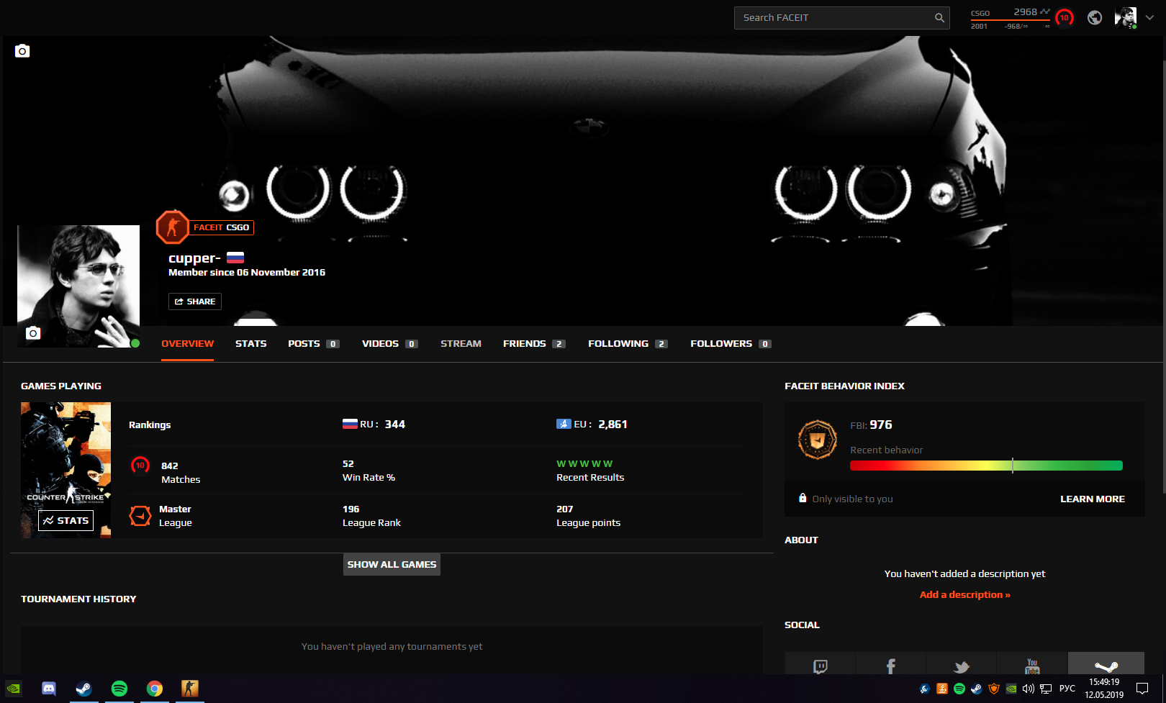Open the Twitch social link
This screenshot has width=1166, height=703.
tap(820, 666)
